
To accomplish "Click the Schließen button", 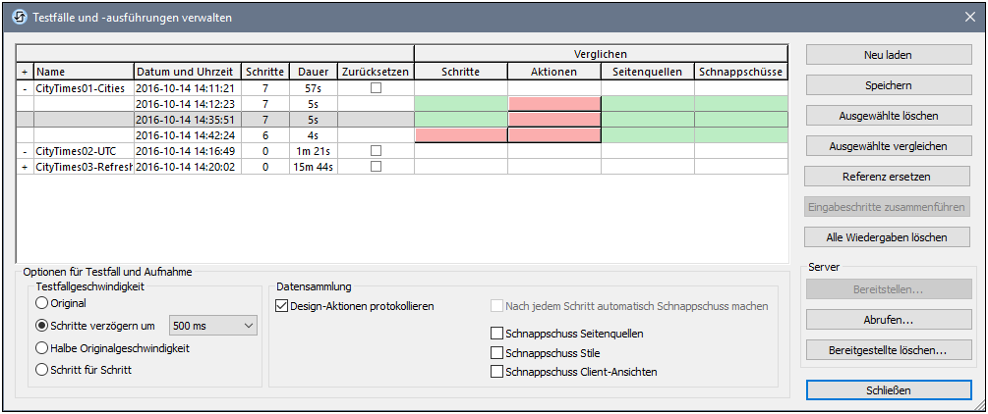I will [x=889, y=390].
